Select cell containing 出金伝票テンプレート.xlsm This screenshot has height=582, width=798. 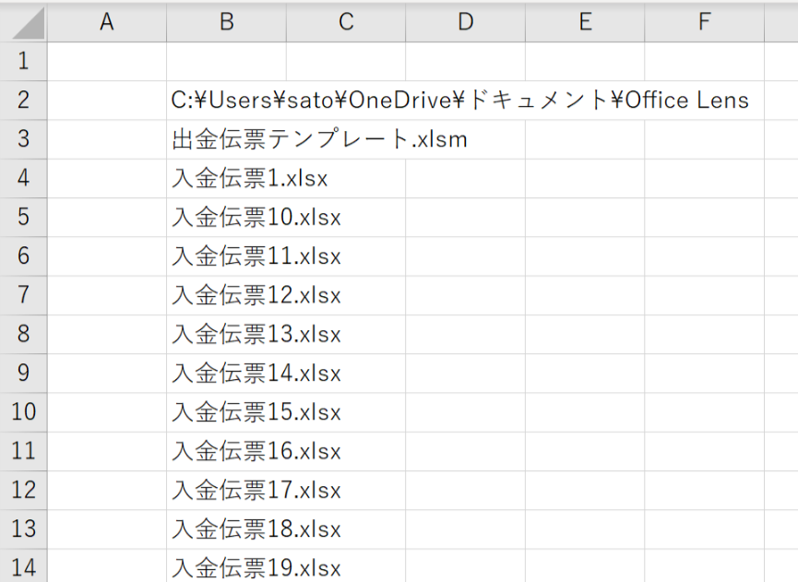point(226,139)
